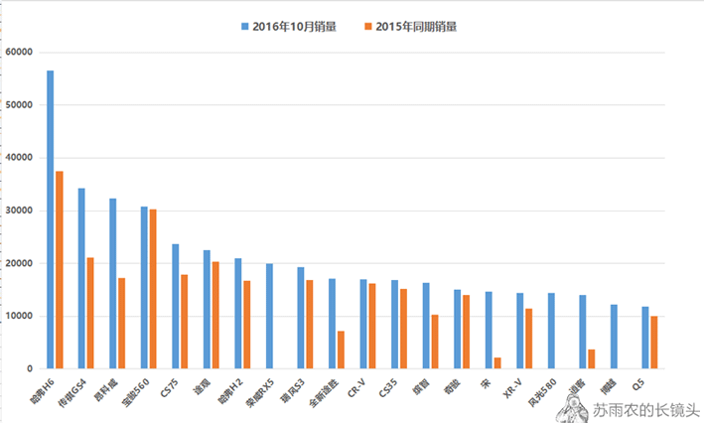Click the orange 2015 bar for 哈弗H2
The image size is (704, 423).
247,325
